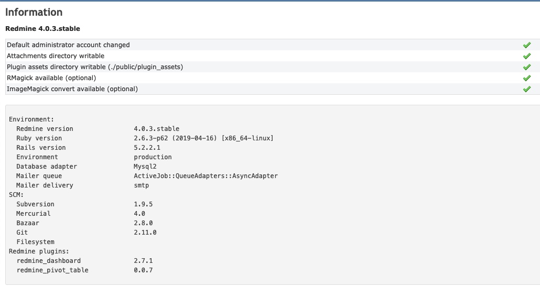This screenshot has width=540, height=287.
Task: Click the Filesystem entry
Action: coord(36,242)
